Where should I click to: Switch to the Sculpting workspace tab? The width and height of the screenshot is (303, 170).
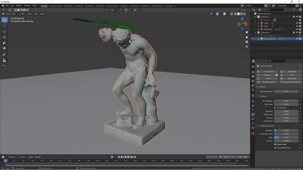[x=89, y=6]
